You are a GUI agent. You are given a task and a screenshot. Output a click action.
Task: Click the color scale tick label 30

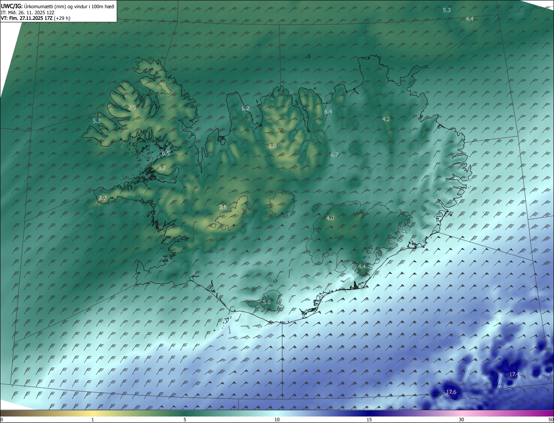click(461, 420)
